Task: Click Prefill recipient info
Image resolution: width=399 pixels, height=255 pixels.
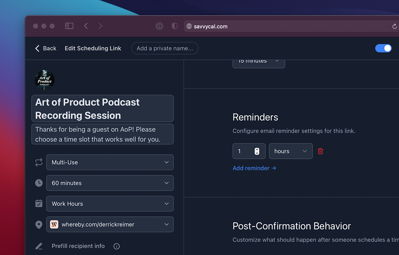Action: [78, 246]
